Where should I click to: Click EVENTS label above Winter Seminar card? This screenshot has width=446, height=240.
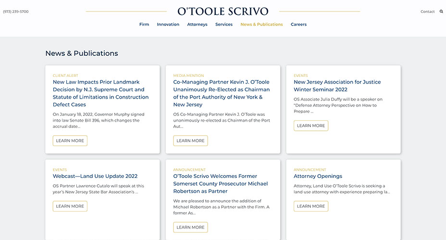[301, 76]
